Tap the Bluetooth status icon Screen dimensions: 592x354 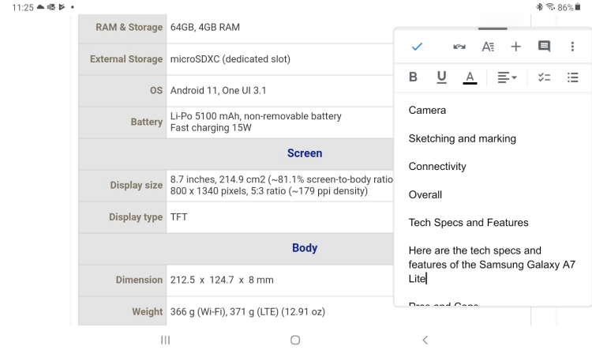(x=540, y=7)
